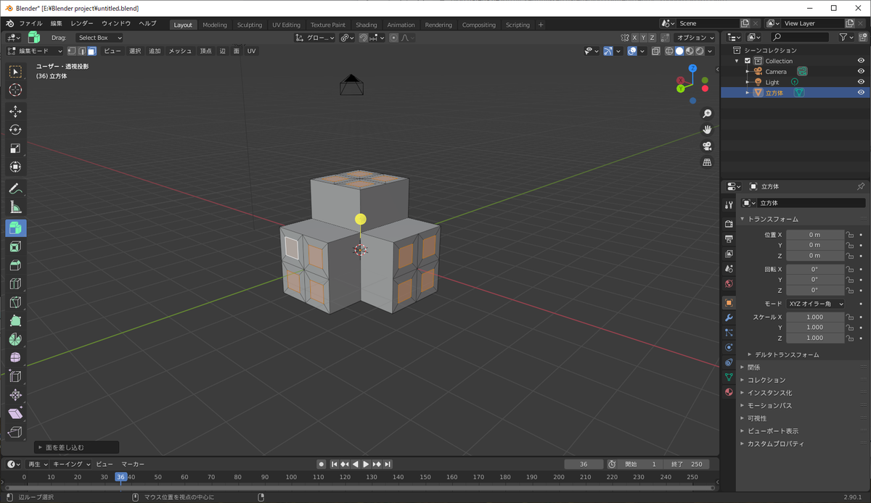The width and height of the screenshot is (871, 503).
Task: Switch to wireframe viewport shading
Action: [669, 51]
